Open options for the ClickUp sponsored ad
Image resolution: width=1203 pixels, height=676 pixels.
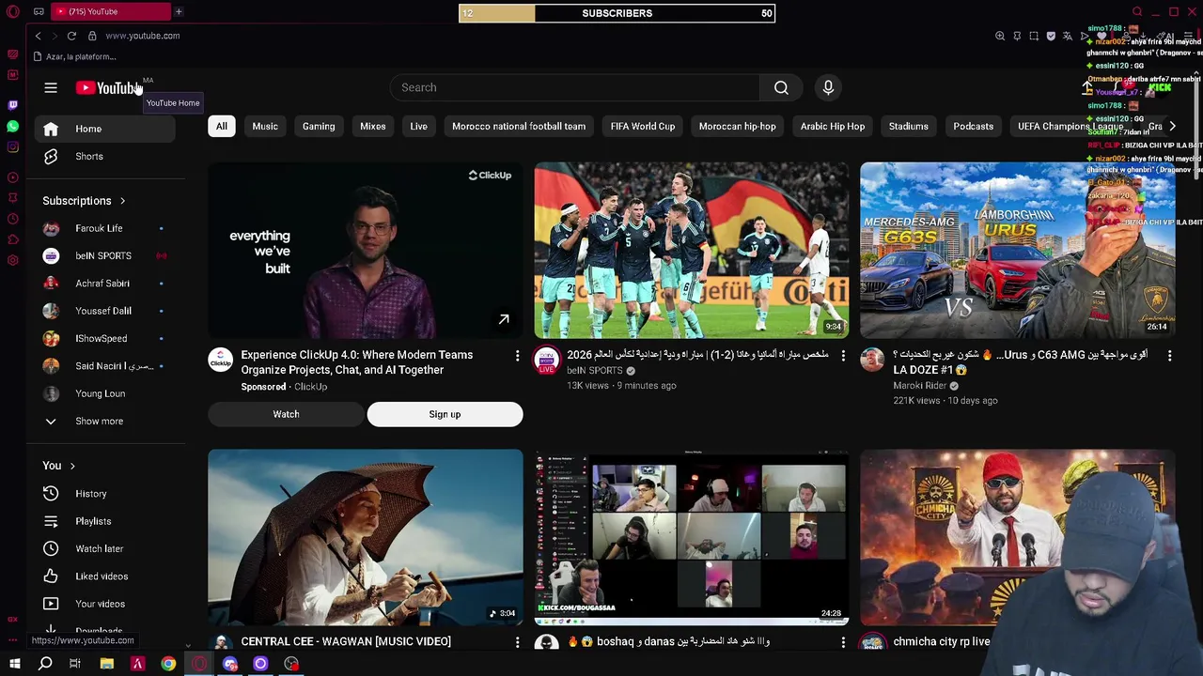(517, 356)
